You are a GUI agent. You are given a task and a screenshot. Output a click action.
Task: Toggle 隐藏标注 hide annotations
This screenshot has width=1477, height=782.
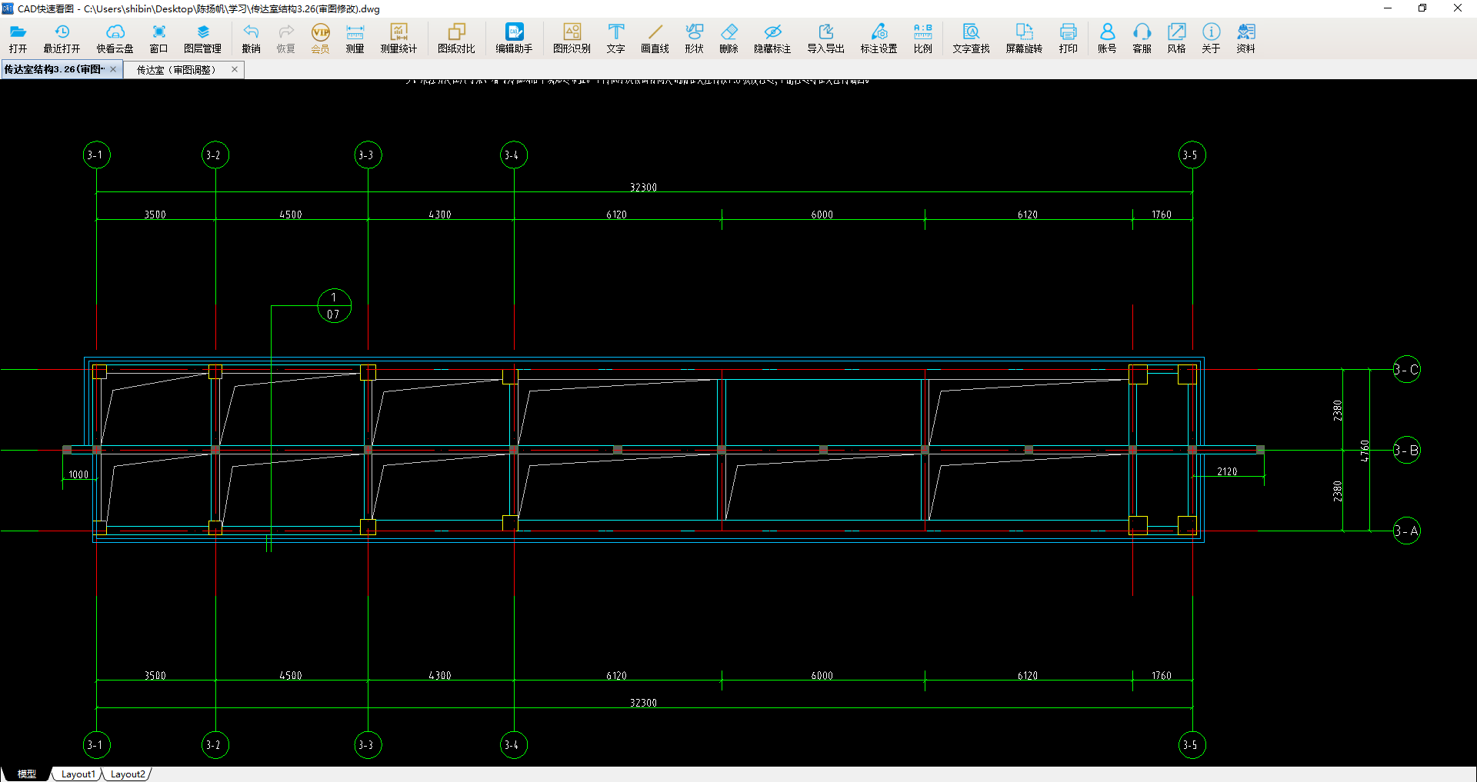[772, 38]
